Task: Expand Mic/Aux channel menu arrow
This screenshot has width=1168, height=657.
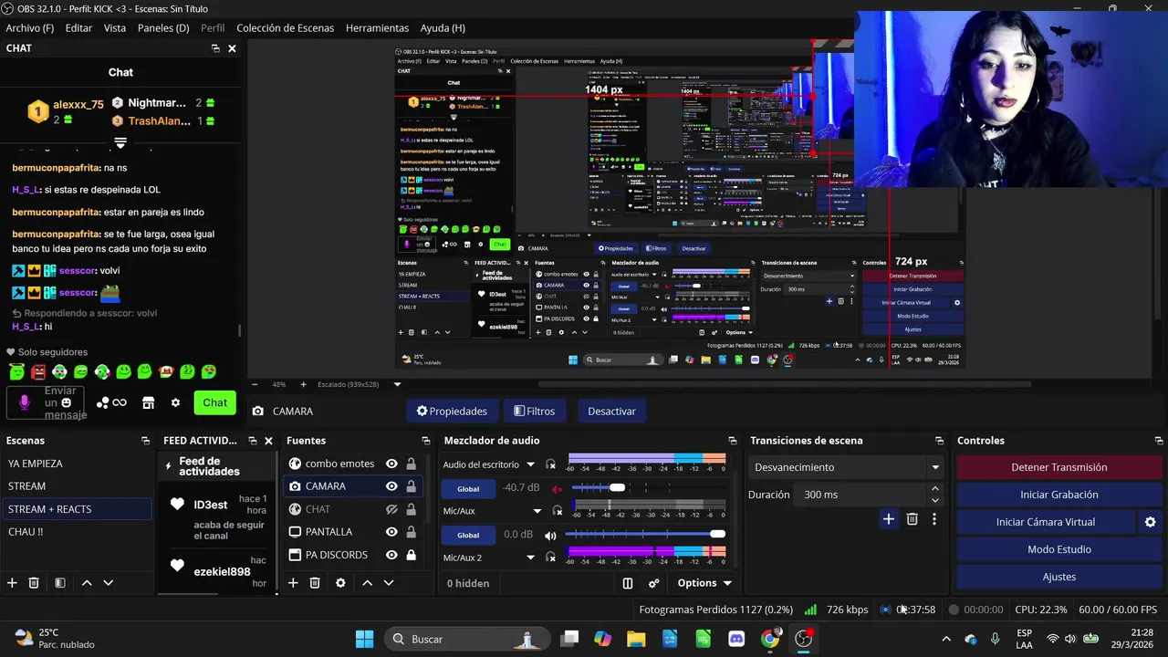Action: click(x=537, y=511)
